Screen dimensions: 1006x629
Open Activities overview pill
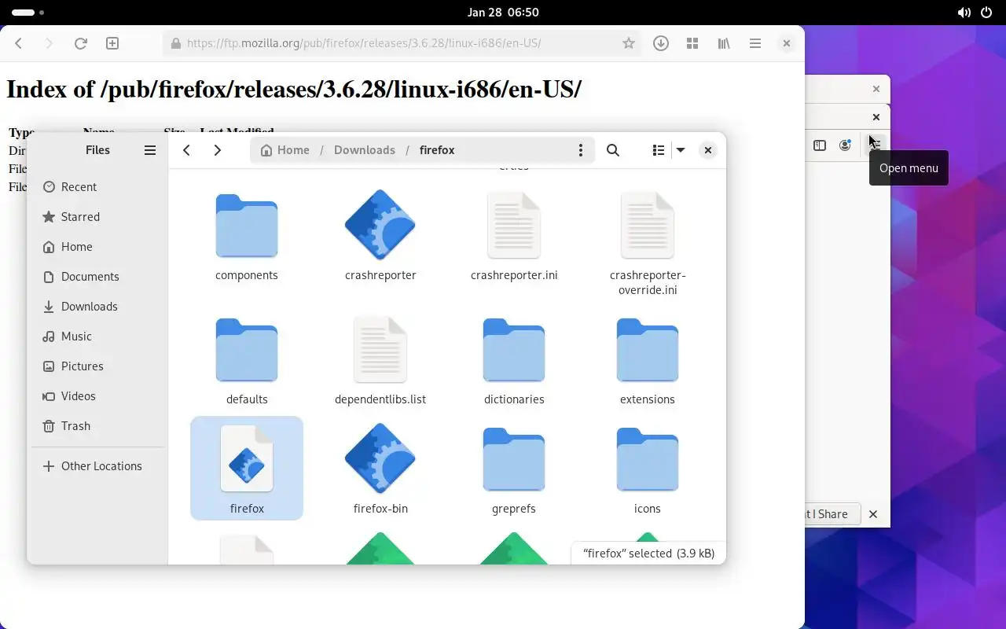click(x=28, y=13)
